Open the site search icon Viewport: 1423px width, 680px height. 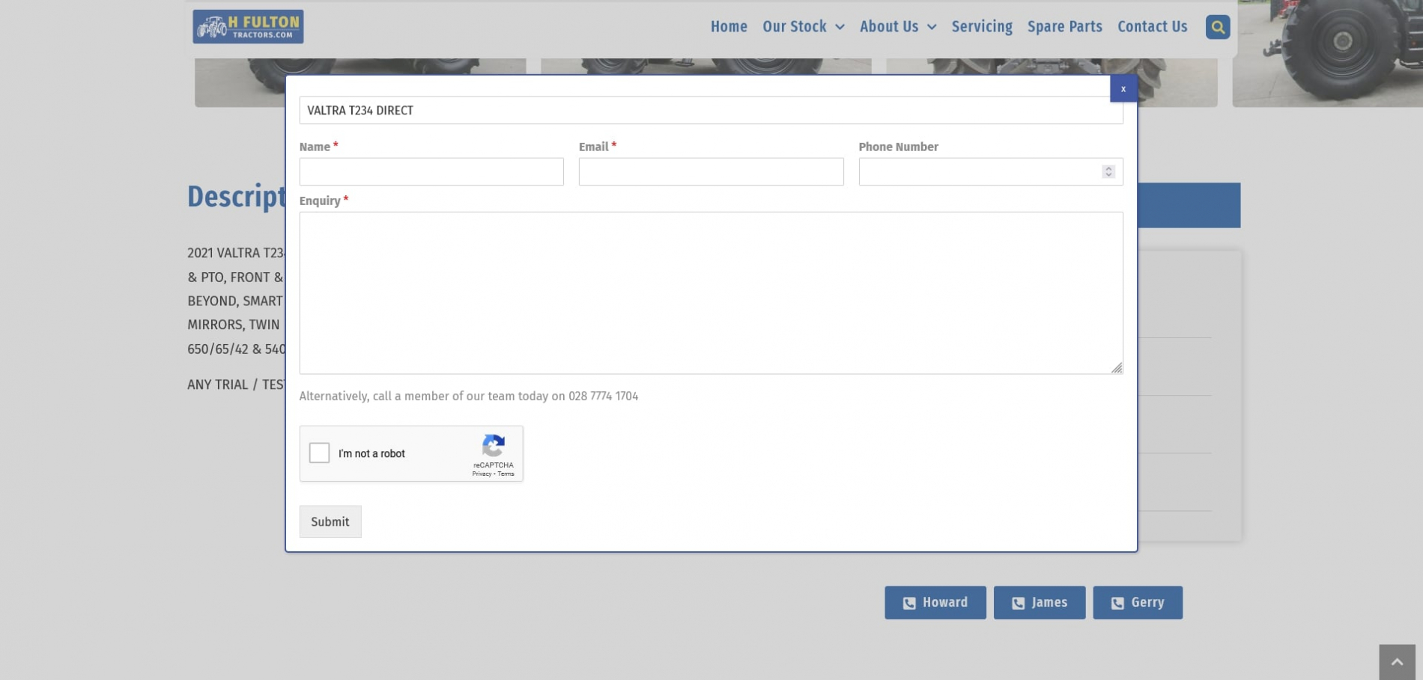[x=1217, y=27]
